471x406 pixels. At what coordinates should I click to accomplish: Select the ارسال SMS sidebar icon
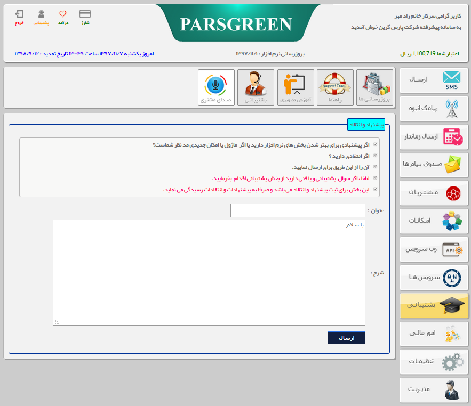coord(433,80)
